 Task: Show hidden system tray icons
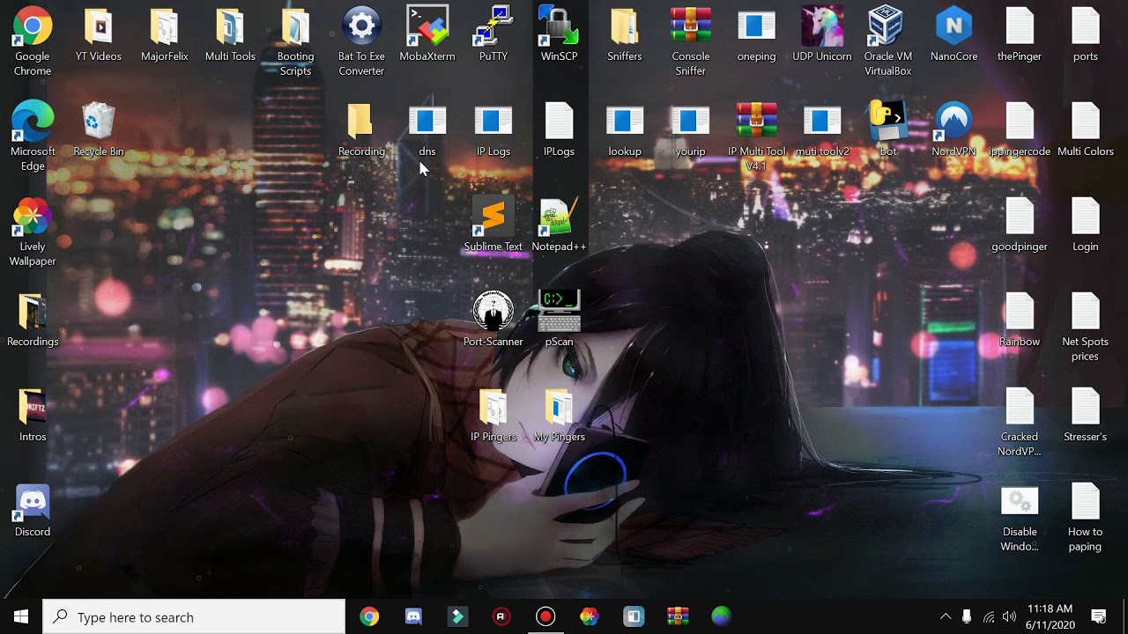[x=946, y=616]
